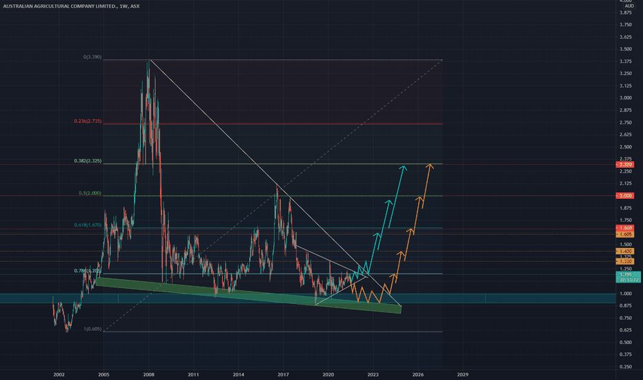Select the 0.236(2.735) Fibonacci level label
The height and width of the screenshot is (380, 643).
click(x=88, y=121)
